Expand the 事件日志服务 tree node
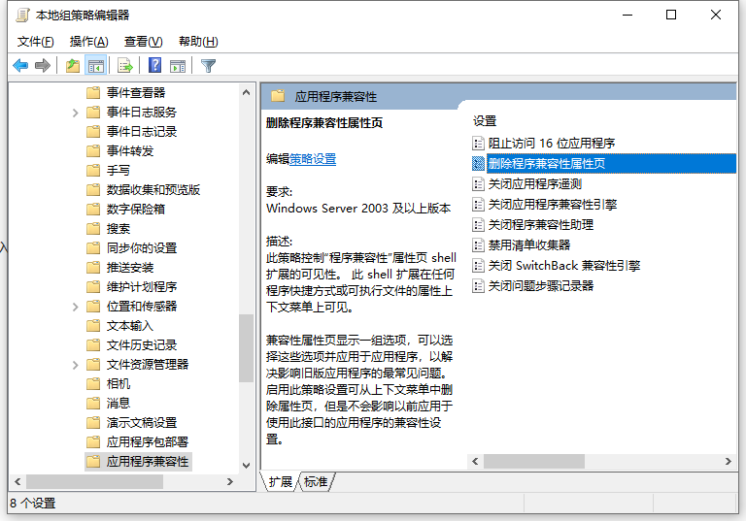The image size is (746, 521). tap(75, 113)
